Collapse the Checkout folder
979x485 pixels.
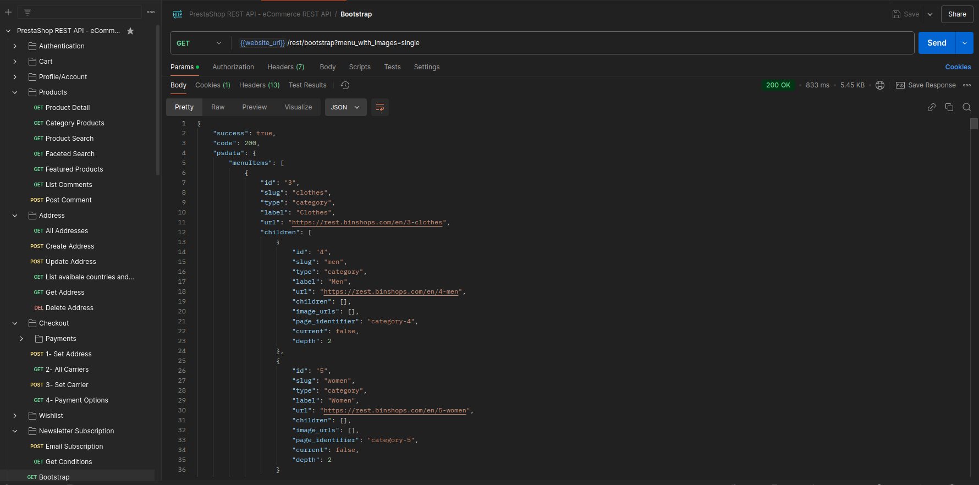click(x=15, y=323)
